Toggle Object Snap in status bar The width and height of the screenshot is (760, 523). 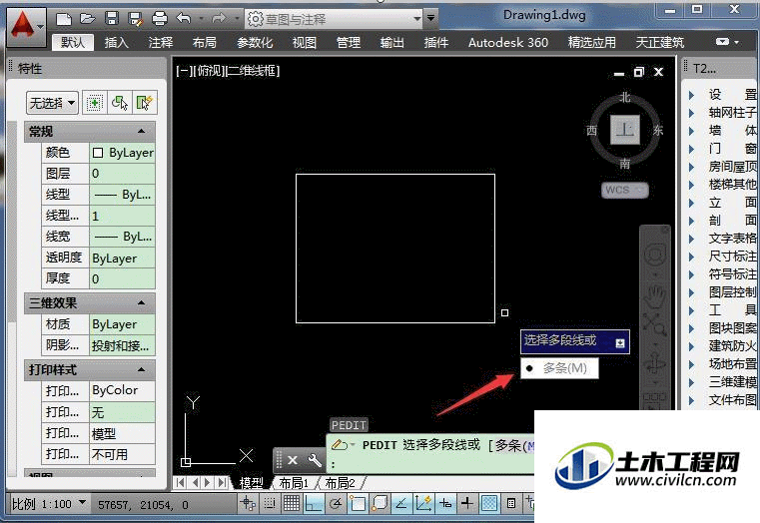(358, 504)
